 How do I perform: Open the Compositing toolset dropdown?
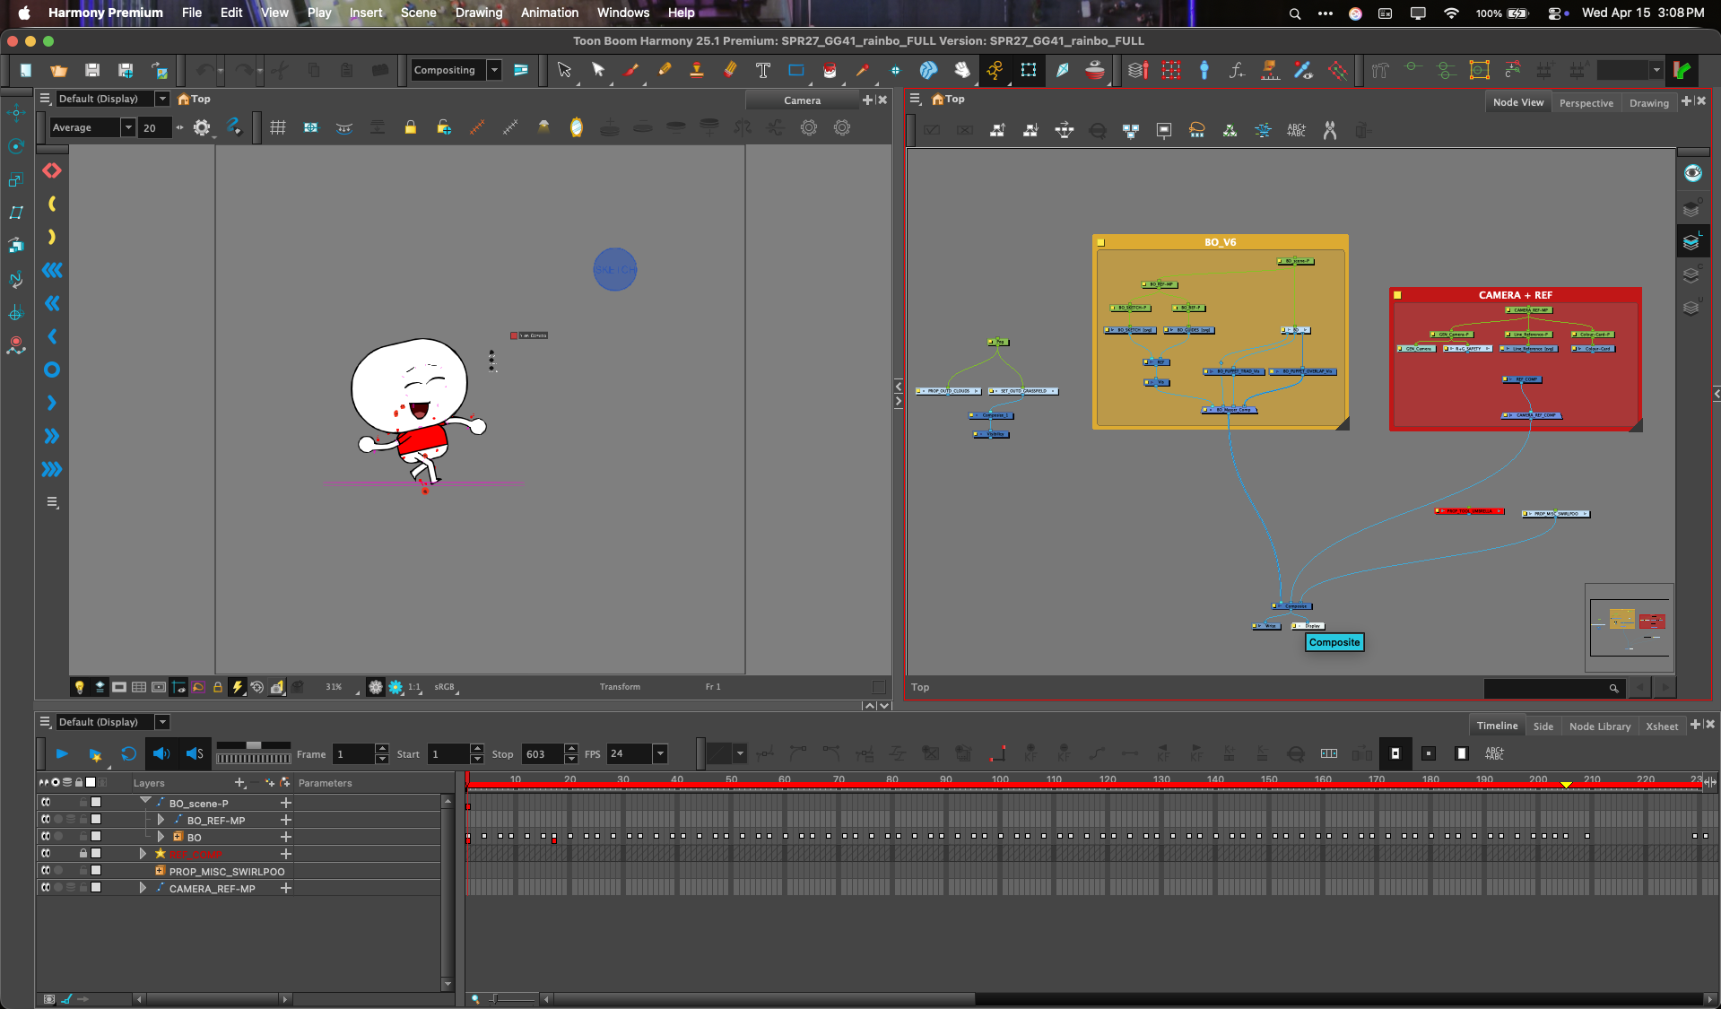[494, 70]
